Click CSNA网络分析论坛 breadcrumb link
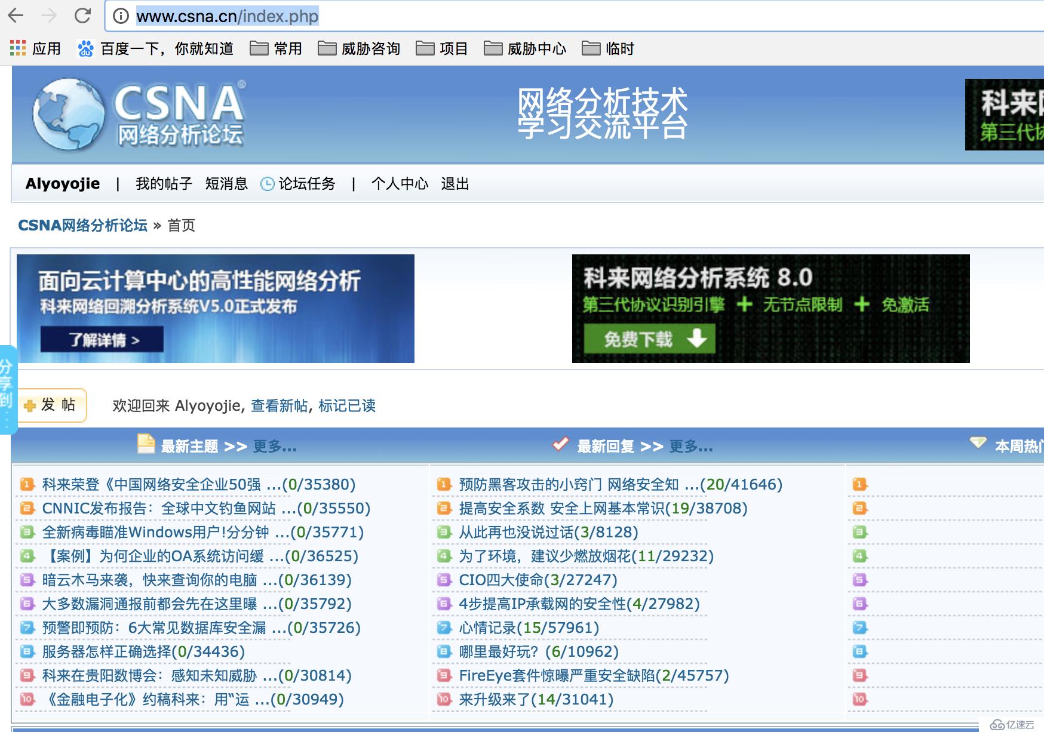 coord(82,226)
